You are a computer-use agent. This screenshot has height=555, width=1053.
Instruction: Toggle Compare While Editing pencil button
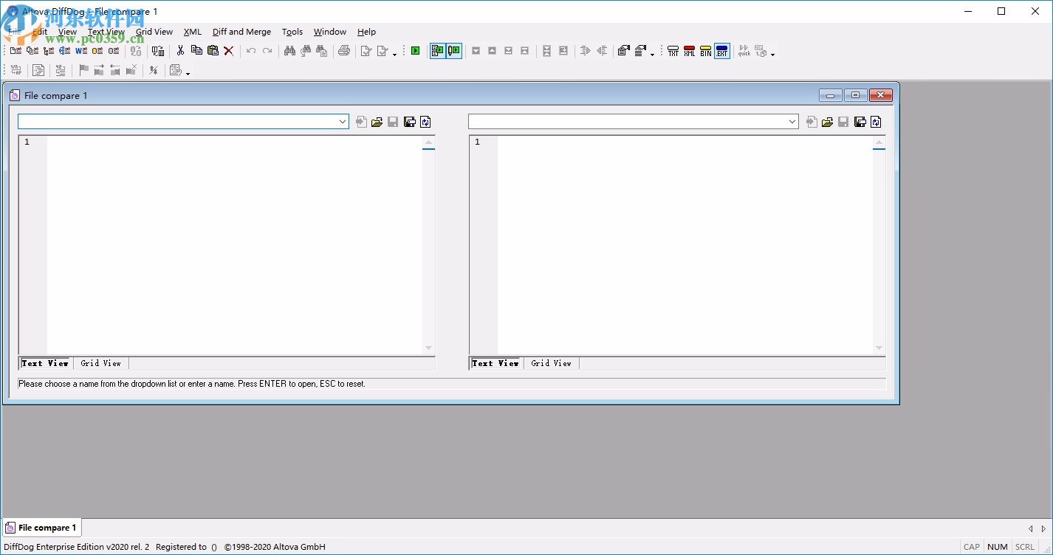(x=454, y=51)
